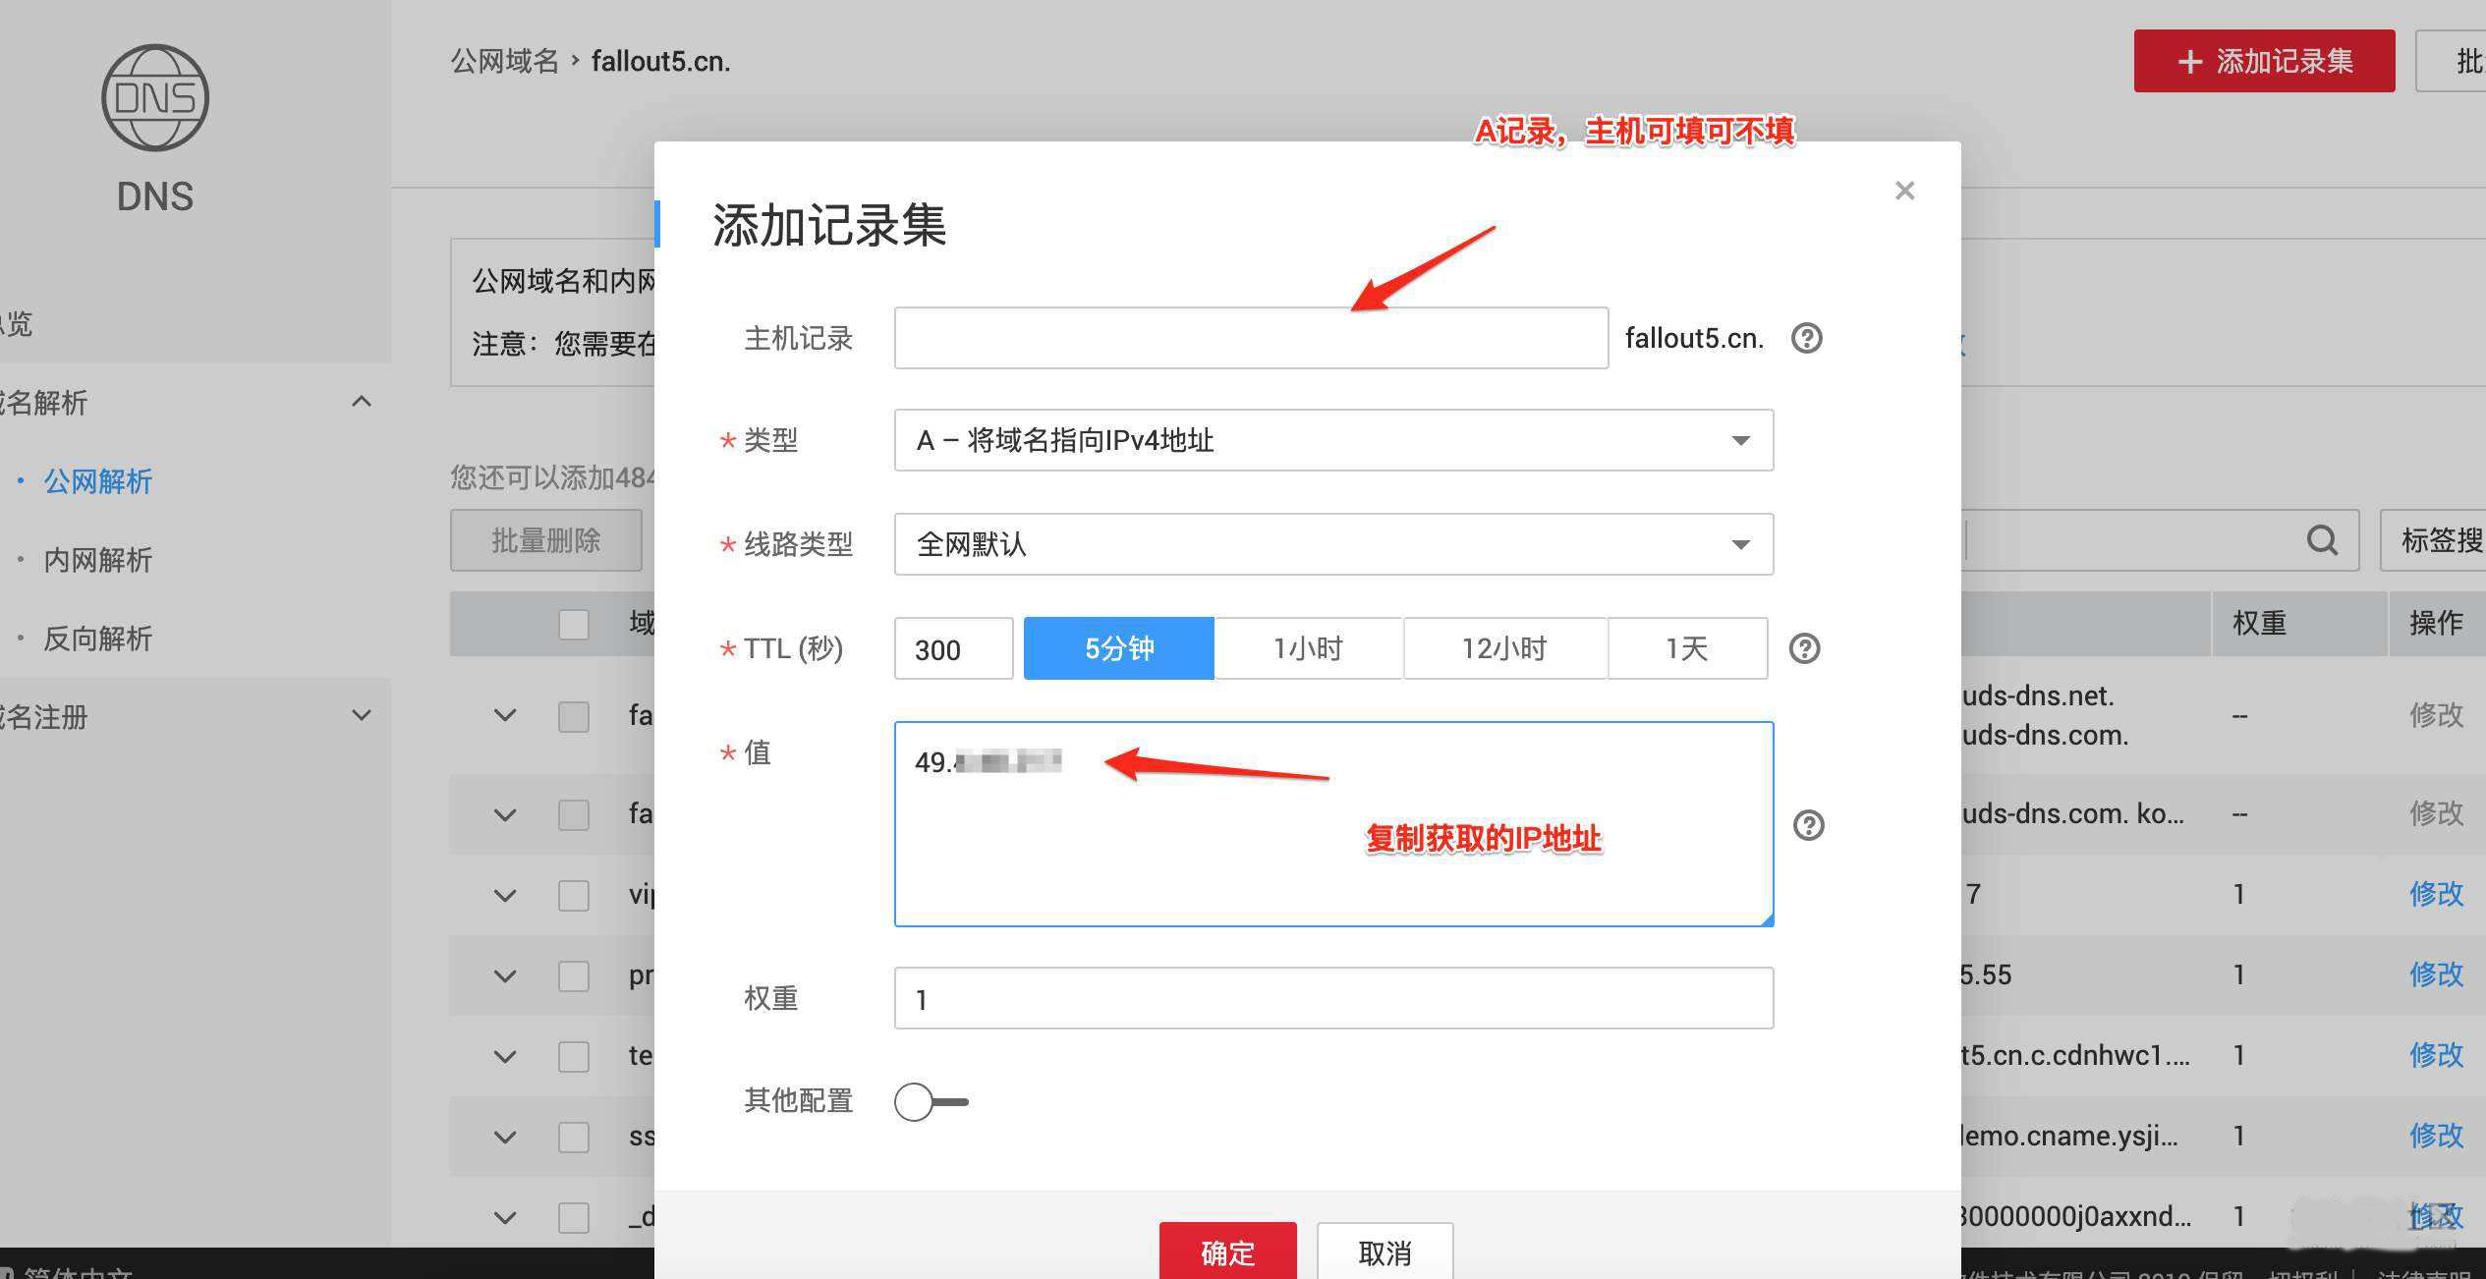The height and width of the screenshot is (1279, 2486).
Task: Collapse the 域名解析 sidebar section
Action: pos(362,401)
